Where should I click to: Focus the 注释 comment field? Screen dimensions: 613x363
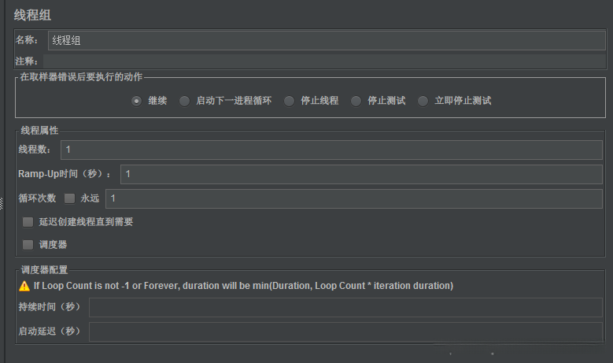coord(324,61)
